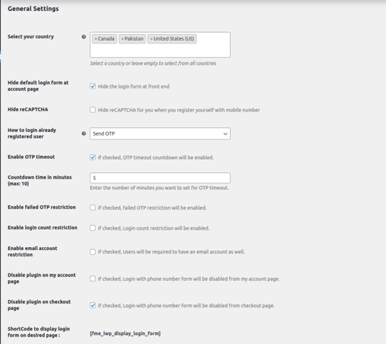This screenshot has height=344, width=386.
Task: Remove Canada using its × icon
Action: click(x=96, y=39)
